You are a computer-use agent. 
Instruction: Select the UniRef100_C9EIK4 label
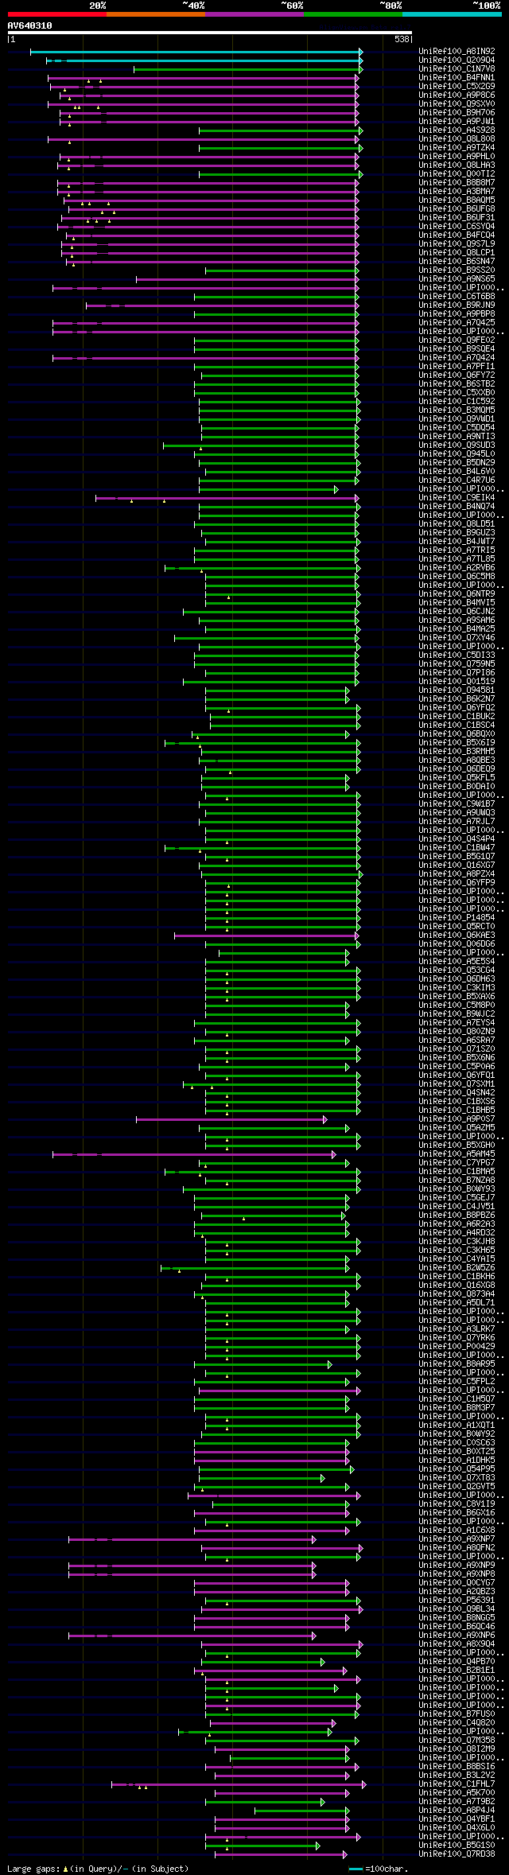click(x=457, y=498)
